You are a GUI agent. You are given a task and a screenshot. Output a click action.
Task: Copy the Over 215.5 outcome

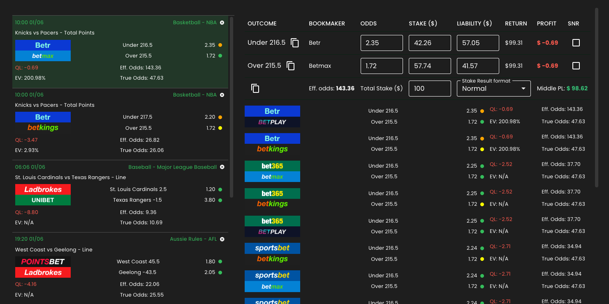pos(291,66)
